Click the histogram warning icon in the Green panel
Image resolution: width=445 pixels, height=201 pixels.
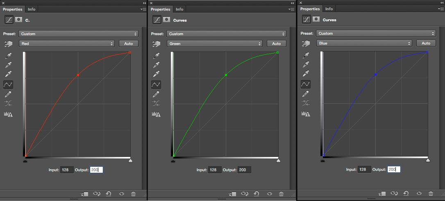(x=156, y=114)
